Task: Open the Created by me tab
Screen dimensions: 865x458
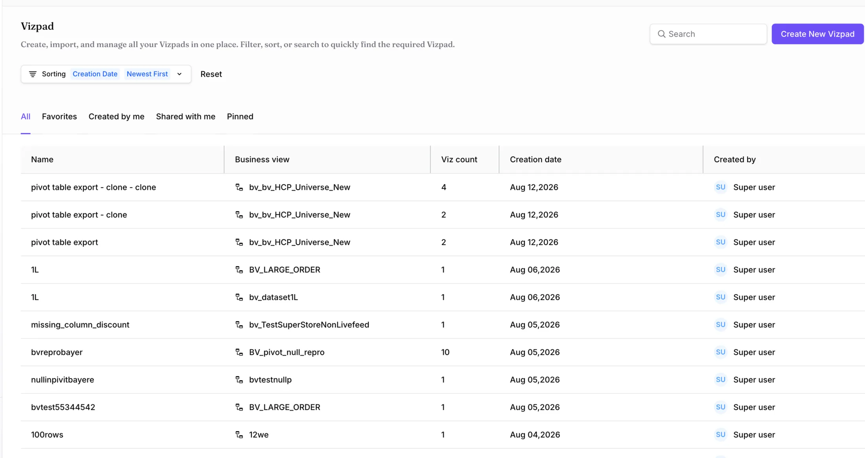Action: (116, 116)
